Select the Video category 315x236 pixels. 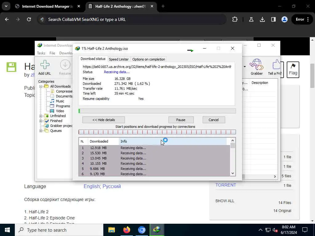57,111
